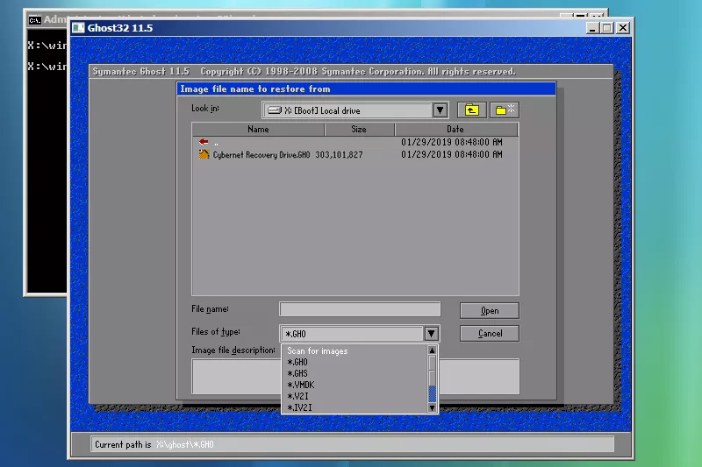This screenshot has width=702, height=467.
Task: Click the file type list scroll down arrow
Action: pos(432,407)
